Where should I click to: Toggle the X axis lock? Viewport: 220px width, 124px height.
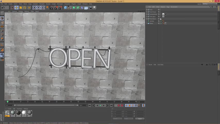pyautogui.click(x=34, y=8)
